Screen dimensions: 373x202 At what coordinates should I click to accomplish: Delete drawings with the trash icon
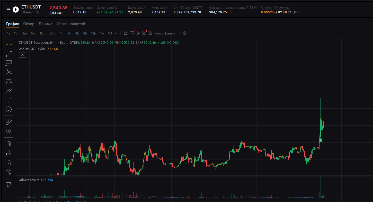9,184
